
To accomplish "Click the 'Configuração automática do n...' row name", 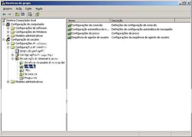I will pos(90,29).
